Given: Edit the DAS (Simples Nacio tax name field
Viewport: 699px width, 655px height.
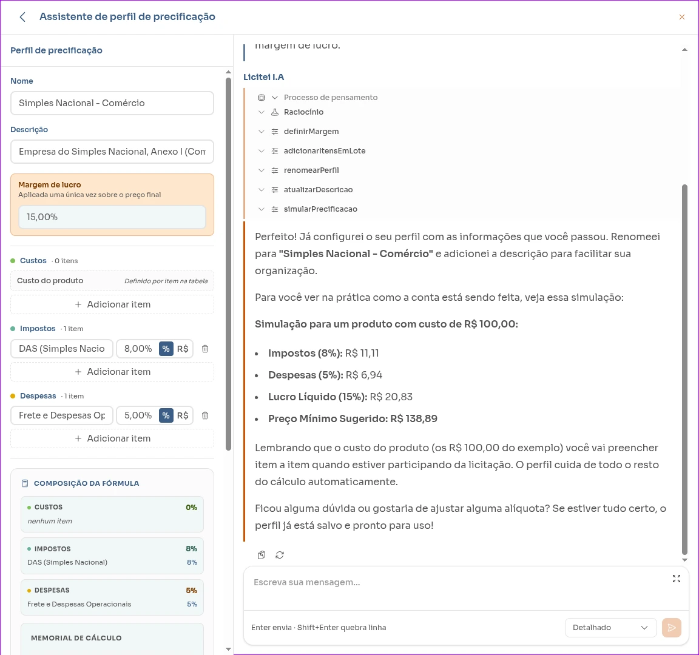Looking at the screenshot, I should (x=62, y=349).
